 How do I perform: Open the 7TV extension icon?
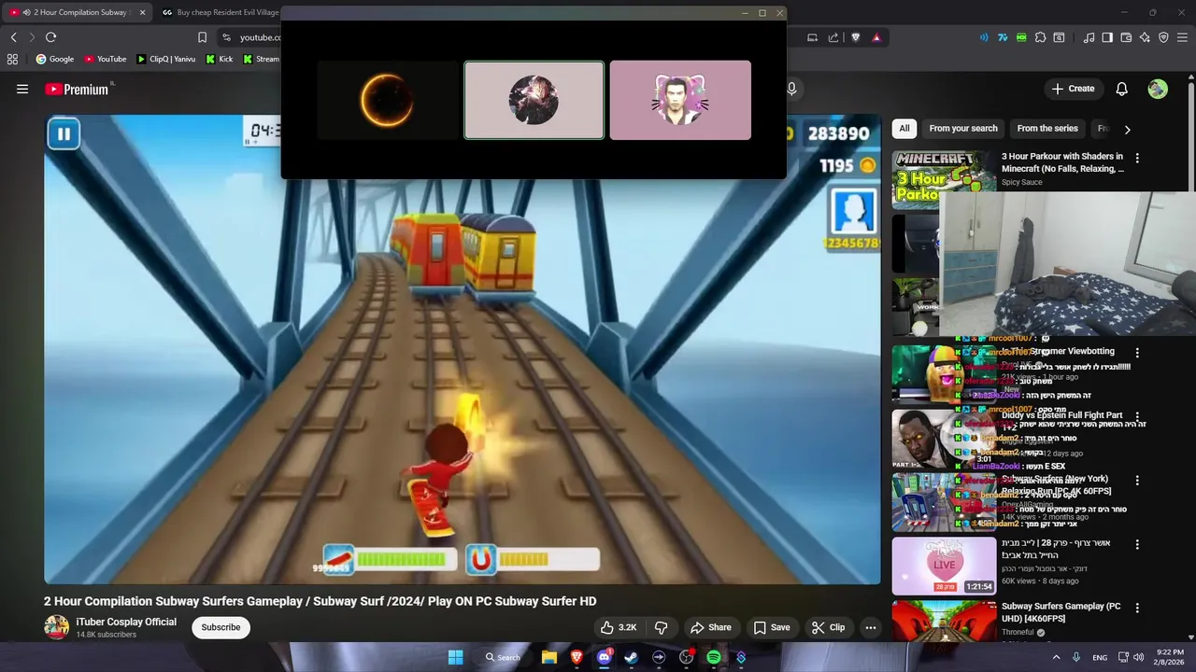(1003, 37)
